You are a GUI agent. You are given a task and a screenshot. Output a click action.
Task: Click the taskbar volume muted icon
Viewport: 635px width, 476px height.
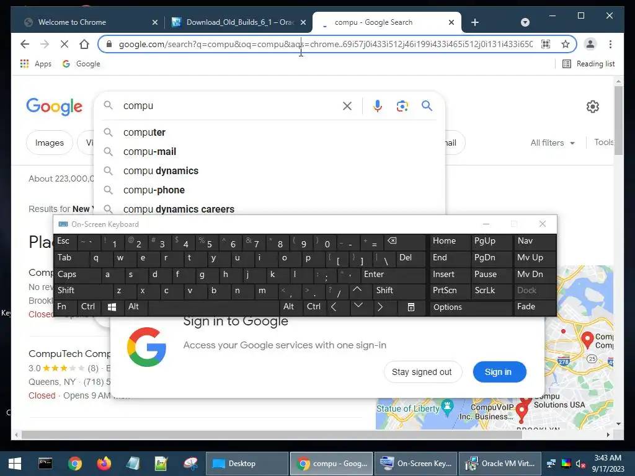point(580,464)
